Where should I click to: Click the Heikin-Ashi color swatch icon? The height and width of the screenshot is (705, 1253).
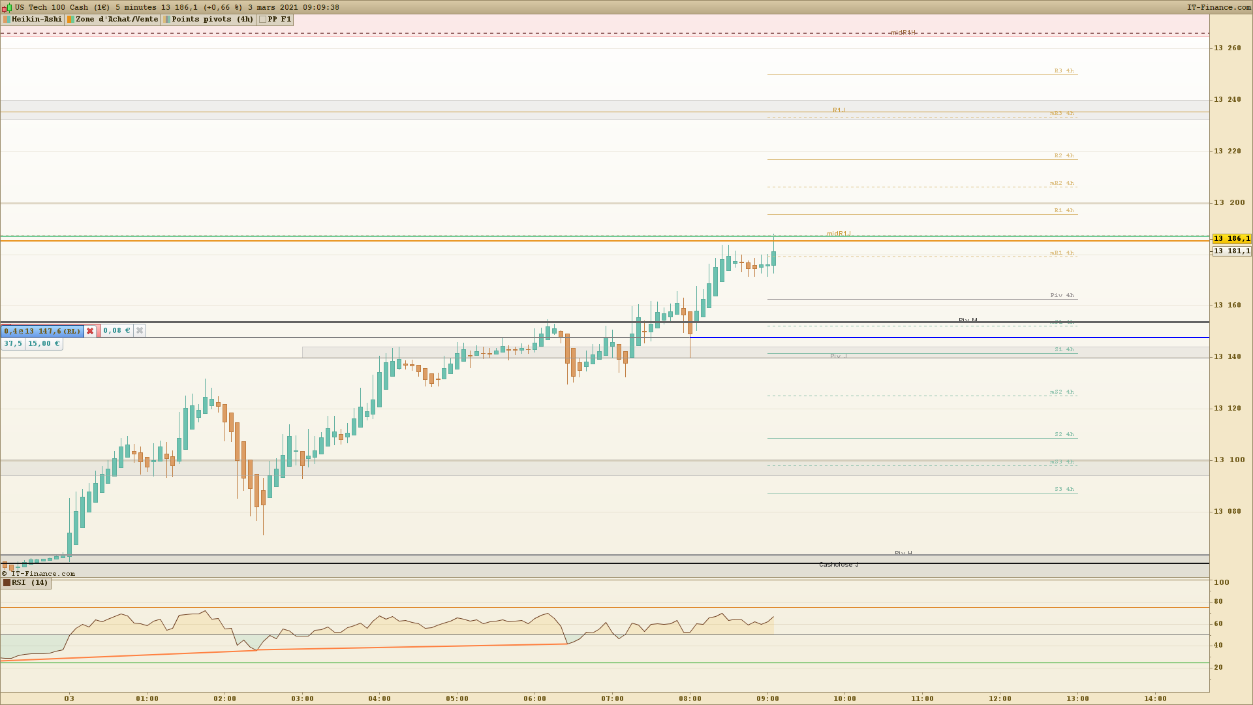(x=7, y=20)
